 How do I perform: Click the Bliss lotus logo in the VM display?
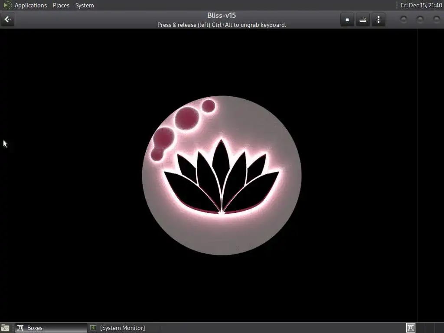pos(222,176)
